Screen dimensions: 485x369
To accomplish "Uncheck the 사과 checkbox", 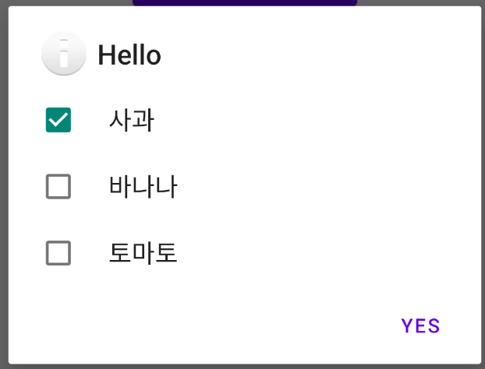I will point(58,120).
